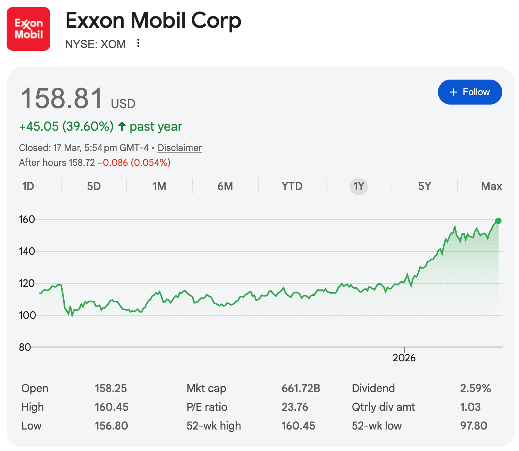Click the Exxon Mobil Corp title
This screenshot has width=519, height=451.
[153, 20]
